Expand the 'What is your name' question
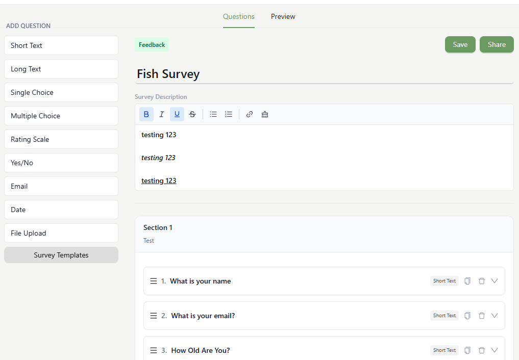 495,281
